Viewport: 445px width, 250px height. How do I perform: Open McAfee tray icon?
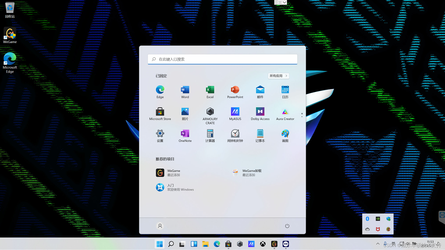[378, 229]
